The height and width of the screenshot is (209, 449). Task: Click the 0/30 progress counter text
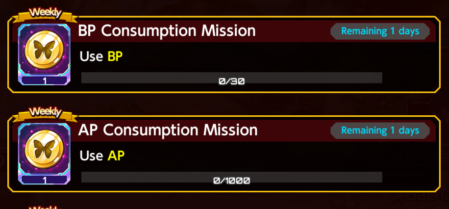coord(232,81)
